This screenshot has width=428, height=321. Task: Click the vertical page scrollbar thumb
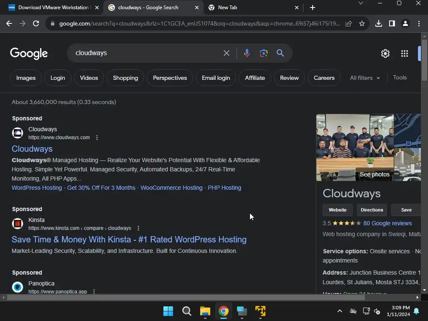point(424,60)
